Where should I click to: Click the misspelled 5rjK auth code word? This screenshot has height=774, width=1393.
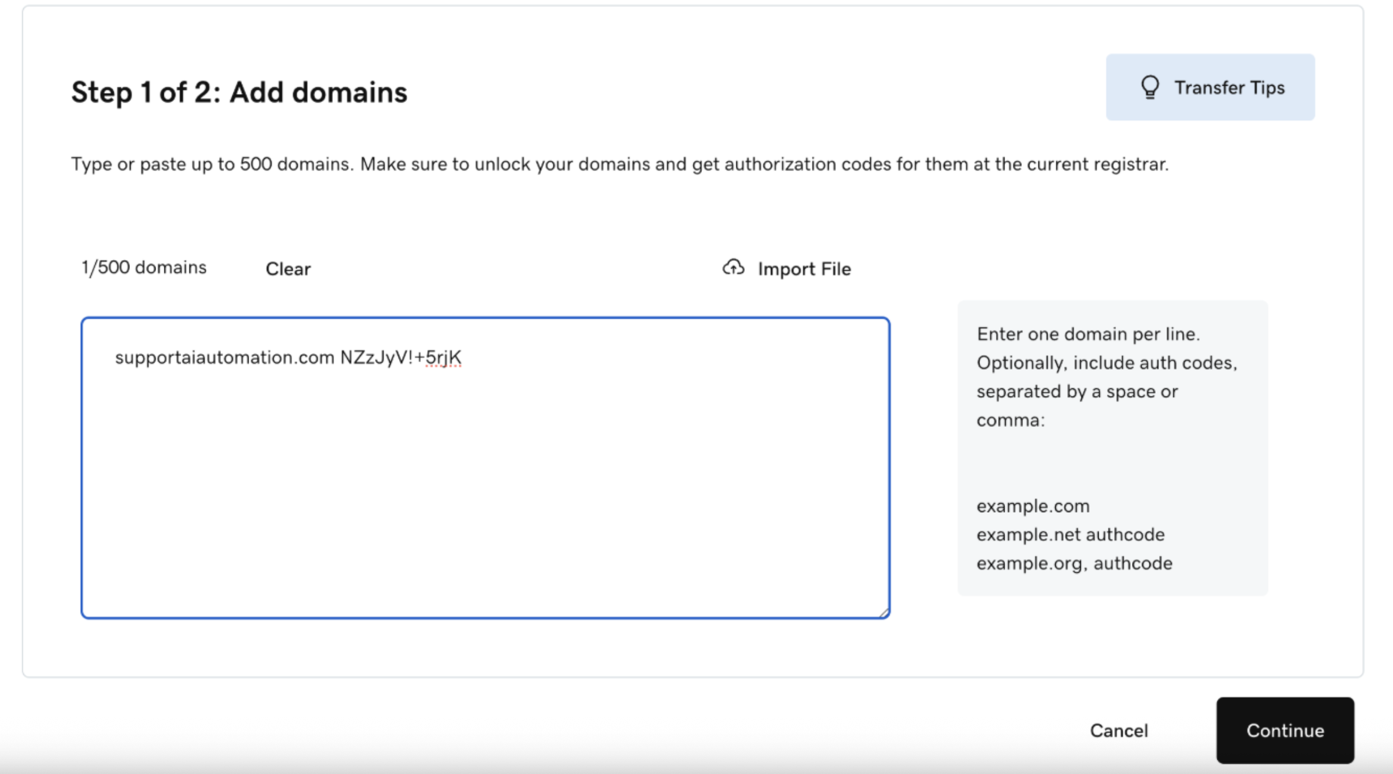(443, 357)
